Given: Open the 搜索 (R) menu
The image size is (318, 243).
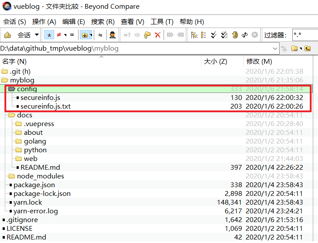Looking at the screenshot, I should pyautogui.click(x=103, y=21).
